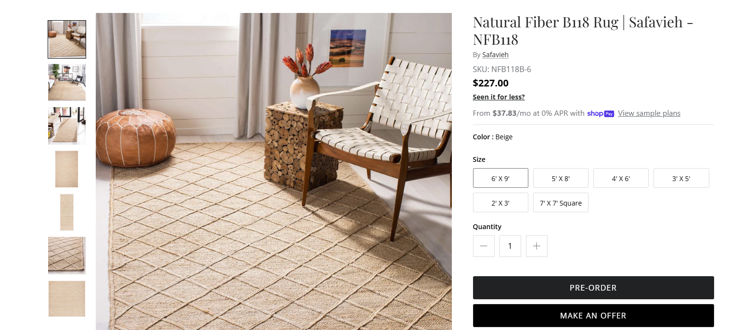Decrease quantity with the minus icon
Viewport: 755px width, 330px height.
pyautogui.click(x=484, y=246)
